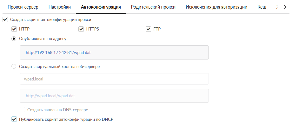Untick the FTP protocol checkbox

click(148, 29)
